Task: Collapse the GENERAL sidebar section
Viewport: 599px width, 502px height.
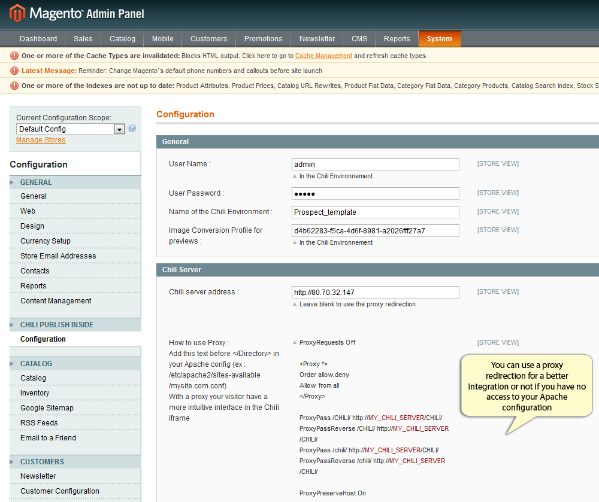Action: click(x=75, y=182)
